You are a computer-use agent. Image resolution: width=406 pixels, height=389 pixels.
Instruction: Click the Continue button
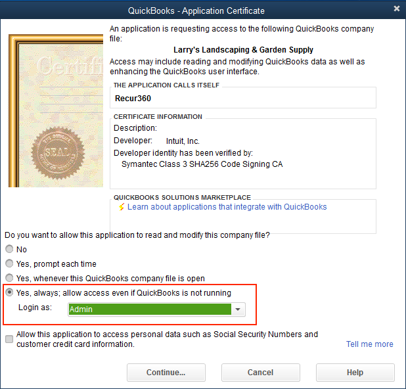click(166, 373)
